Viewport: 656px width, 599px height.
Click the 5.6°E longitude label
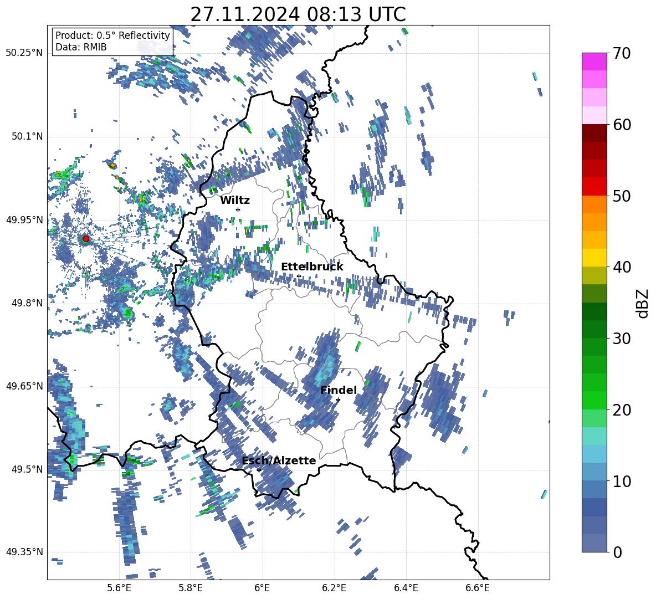tap(120, 588)
